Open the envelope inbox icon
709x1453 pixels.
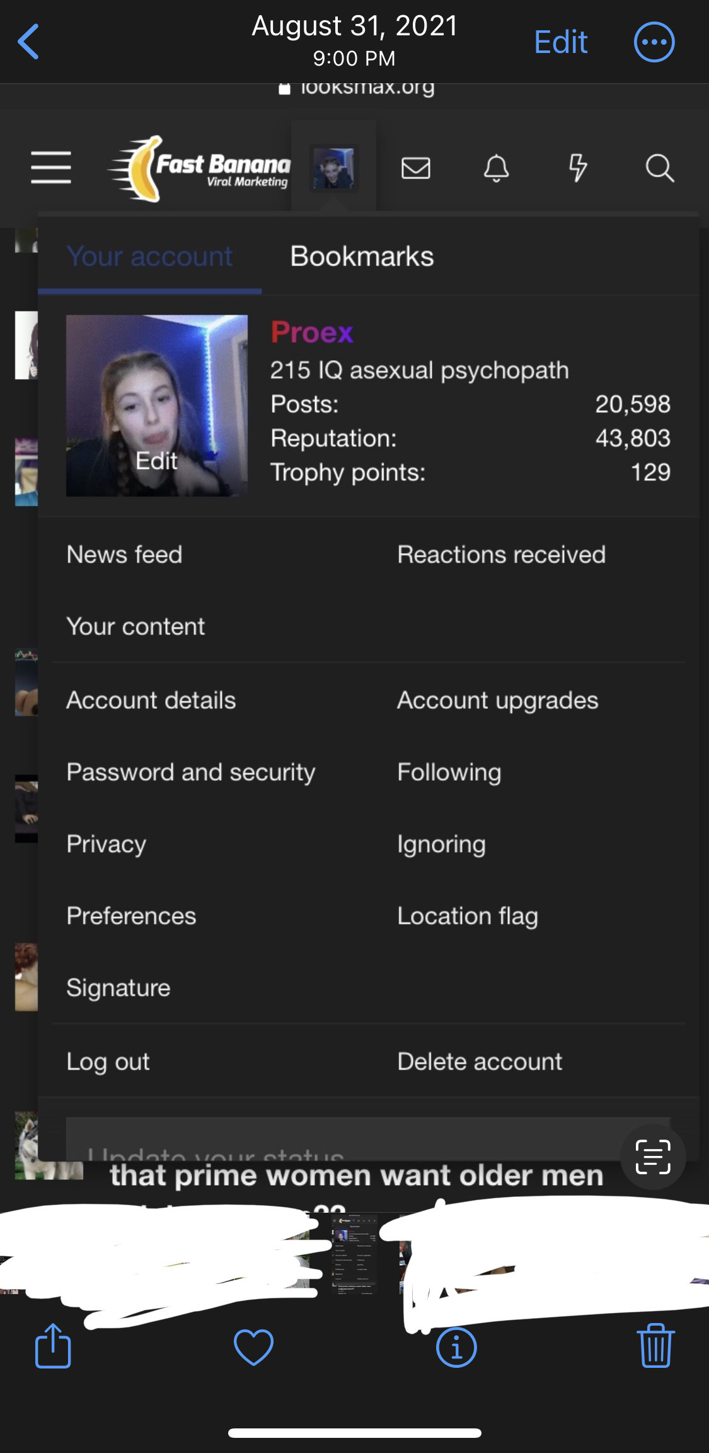click(416, 168)
